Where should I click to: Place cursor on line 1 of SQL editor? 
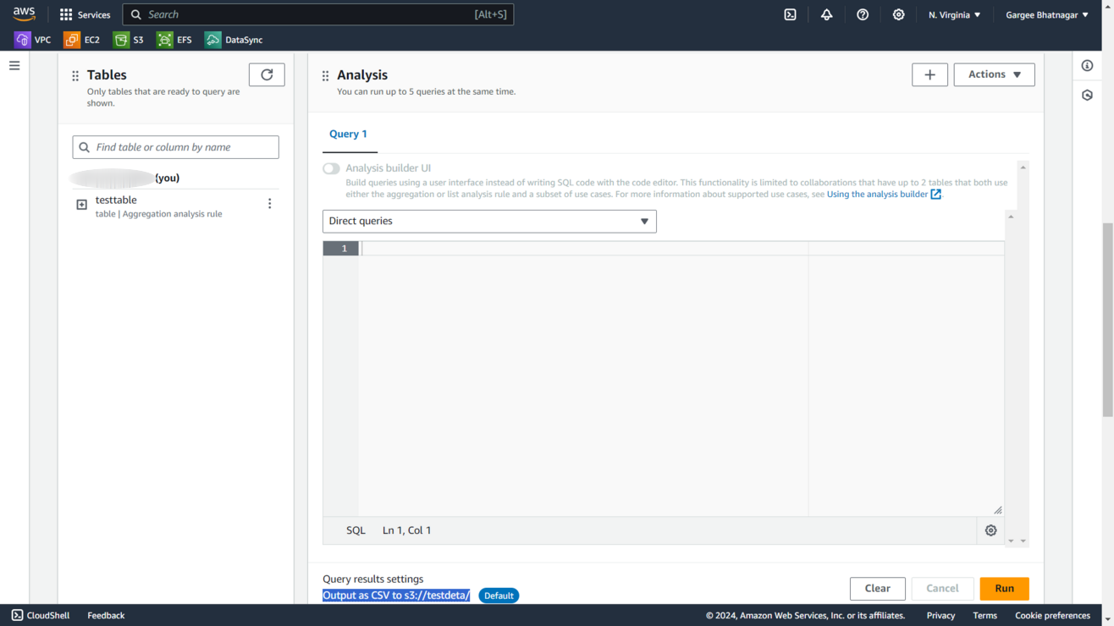coord(682,249)
